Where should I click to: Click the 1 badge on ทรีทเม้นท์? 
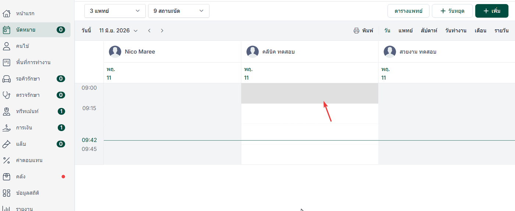tap(61, 111)
